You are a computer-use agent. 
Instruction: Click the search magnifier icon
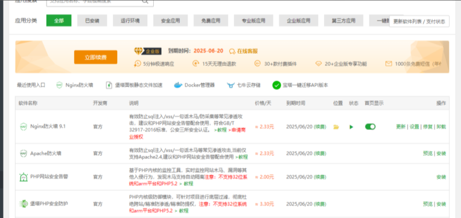tap(145, 1)
